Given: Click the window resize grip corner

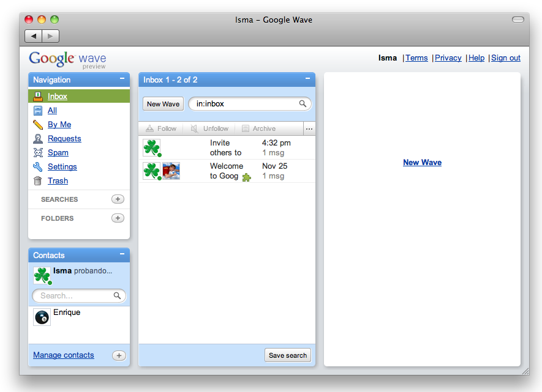Looking at the screenshot, I should (x=525, y=371).
